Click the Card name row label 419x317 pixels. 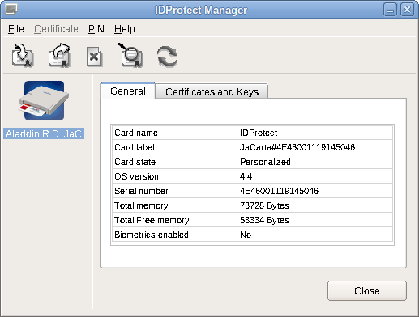coord(136,133)
